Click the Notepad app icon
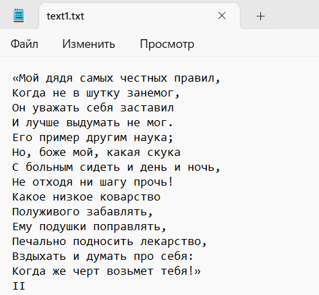The image size is (319, 295). click(x=18, y=16)
